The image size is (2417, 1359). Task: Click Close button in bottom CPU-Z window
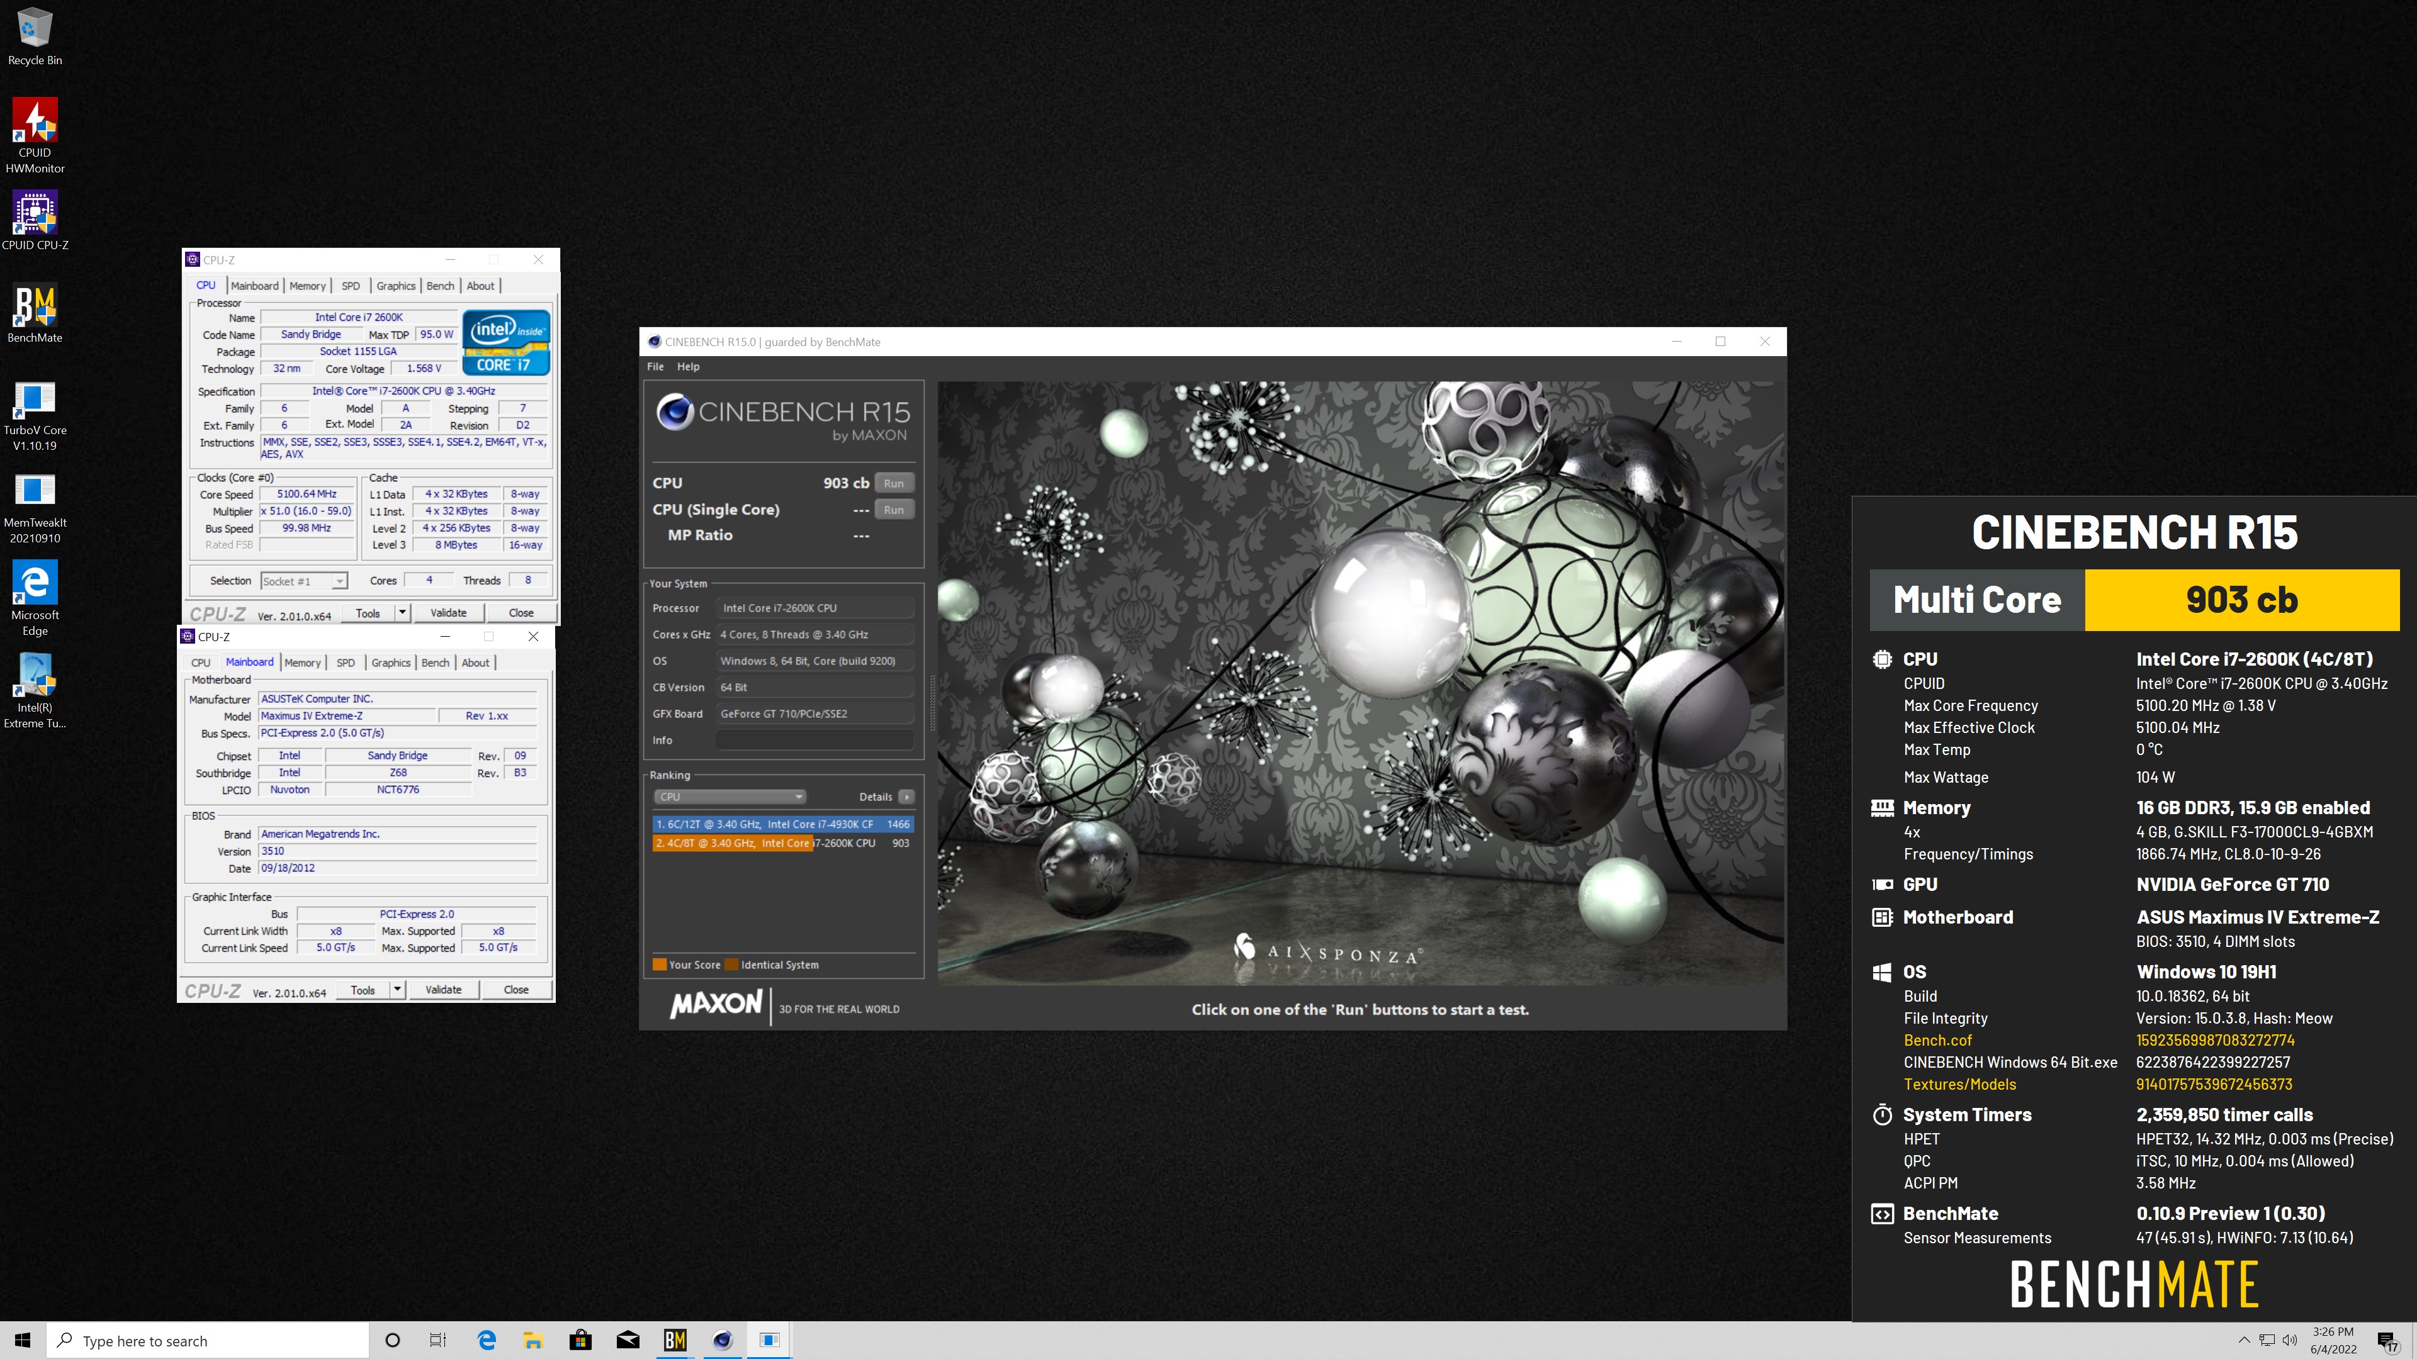516,990
